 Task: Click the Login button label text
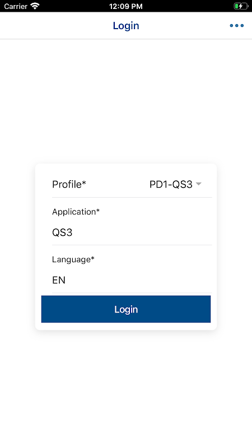126,309
